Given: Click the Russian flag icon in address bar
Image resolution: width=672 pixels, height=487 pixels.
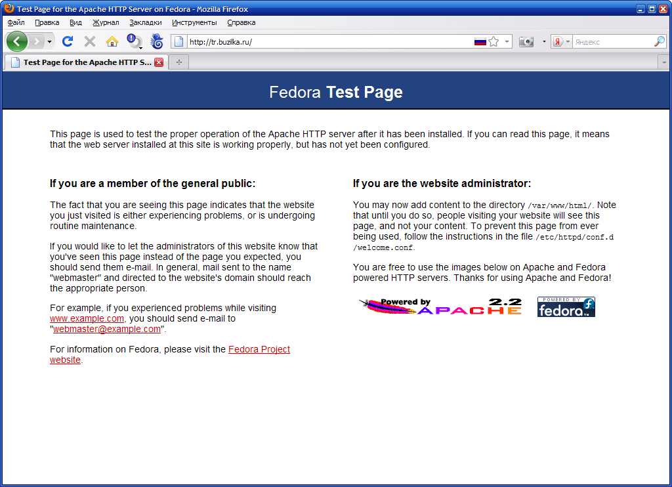Looking at the screenshot, I should click(x=480, y=41).
